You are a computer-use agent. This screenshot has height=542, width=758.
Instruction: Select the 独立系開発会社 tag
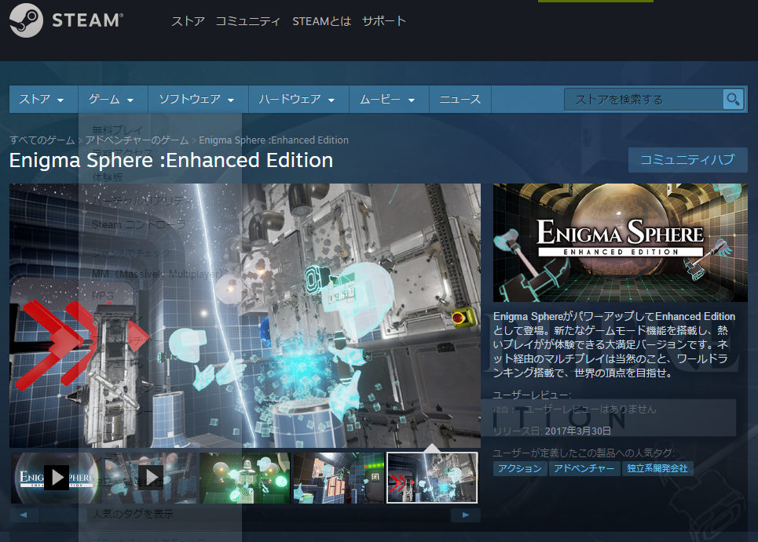[x=657, y=468]
